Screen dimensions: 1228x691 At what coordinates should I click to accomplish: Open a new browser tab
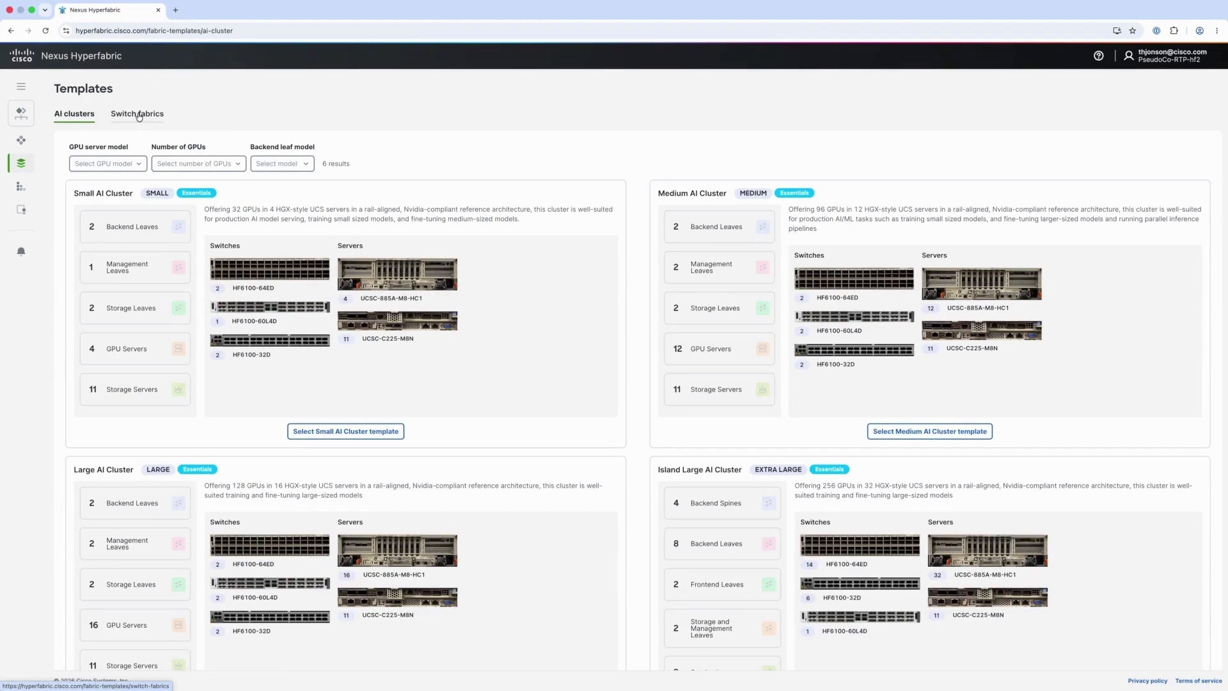(176, 10)
